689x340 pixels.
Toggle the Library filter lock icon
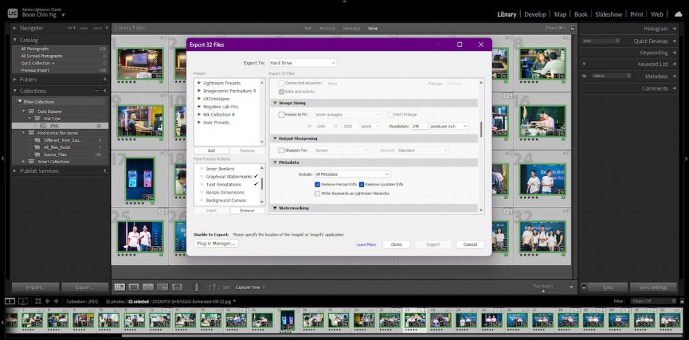click(572, 28)
